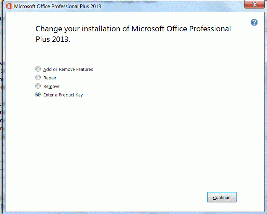Click the "Repair" option label text
Image resolution: width=267 pixels, height=214 pixels.
pyautogui.click(x=50, y=78)
